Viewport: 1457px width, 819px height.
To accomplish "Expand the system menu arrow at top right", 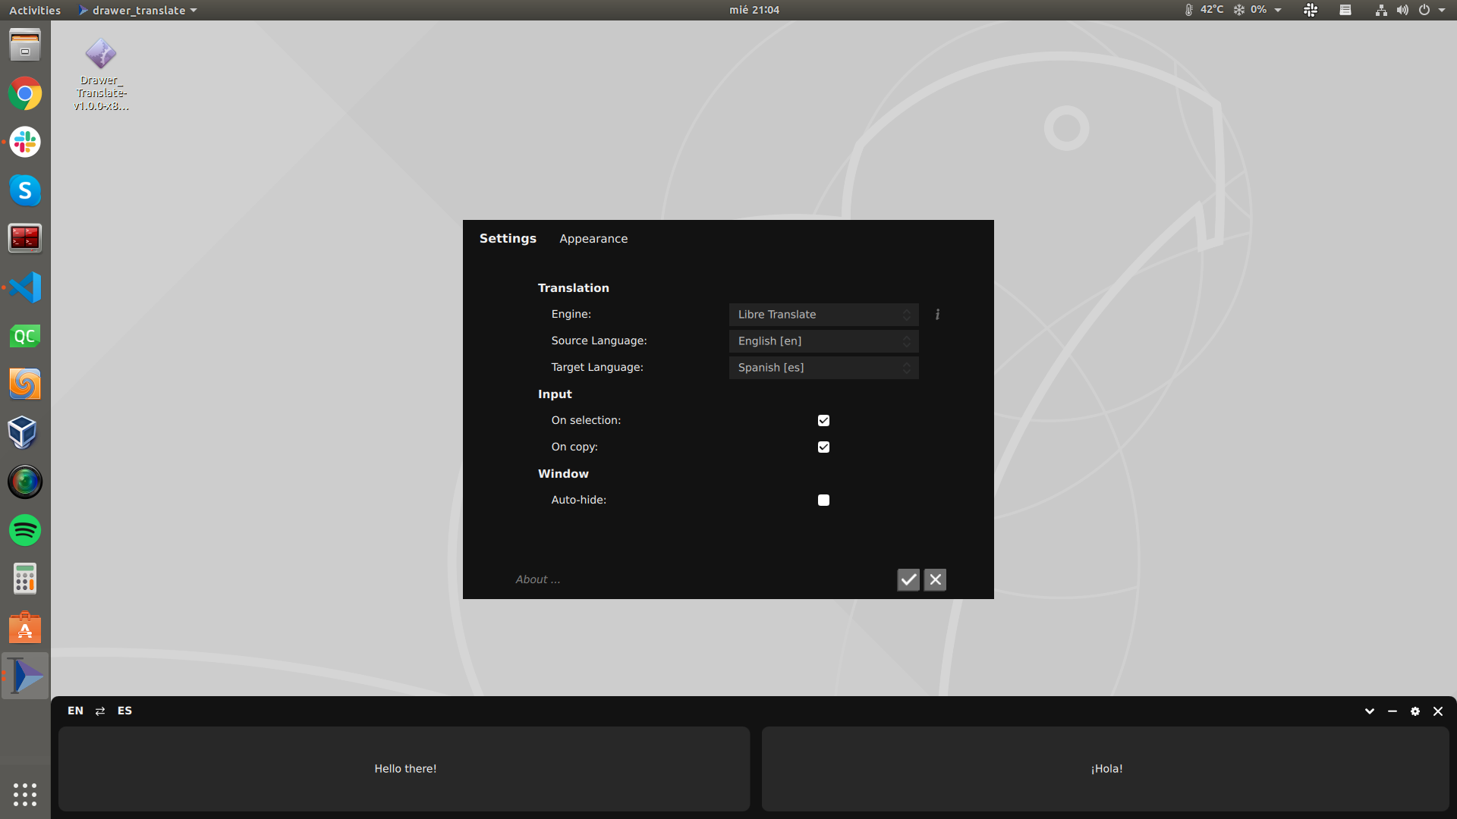I will coord(1442,11).
